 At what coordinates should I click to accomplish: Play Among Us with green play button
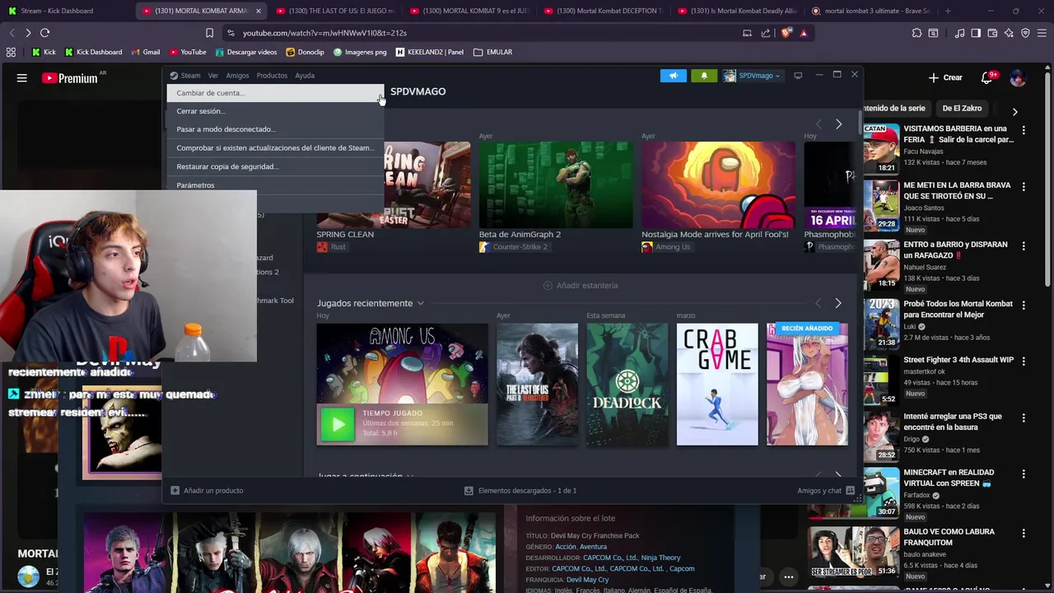point(338,425)
